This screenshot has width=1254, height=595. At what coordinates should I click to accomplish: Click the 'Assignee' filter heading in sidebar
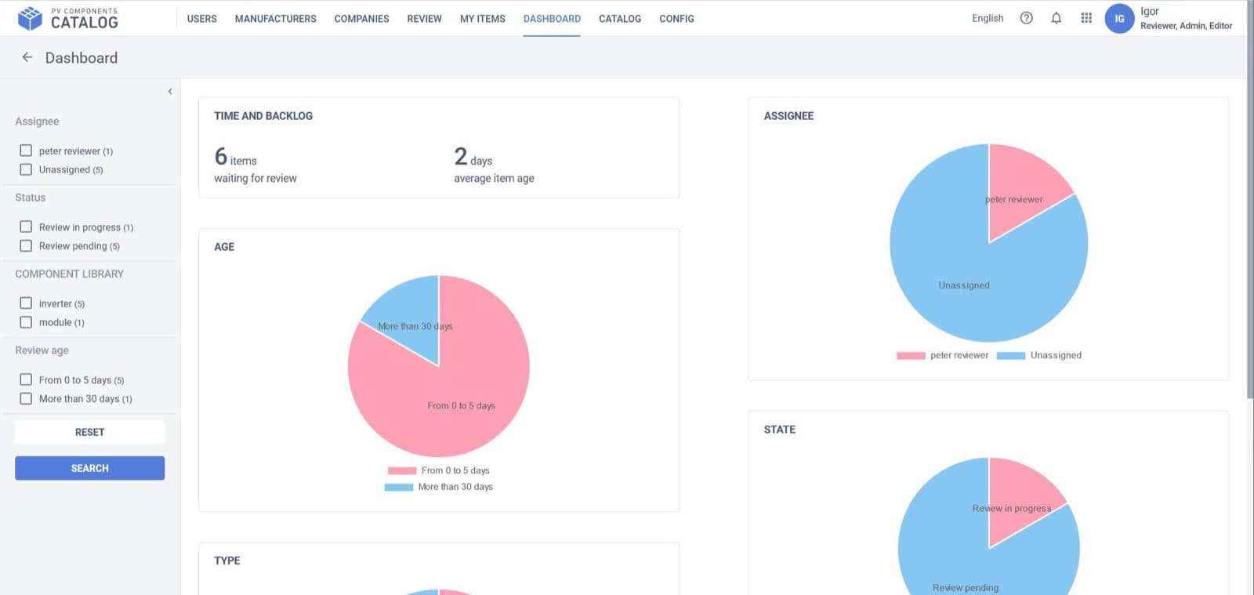pos(37,122)
